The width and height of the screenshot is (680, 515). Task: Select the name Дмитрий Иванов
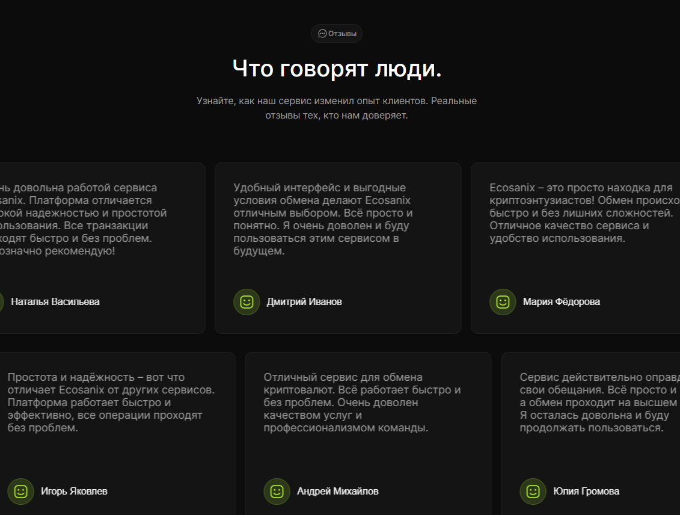[304, 302]
